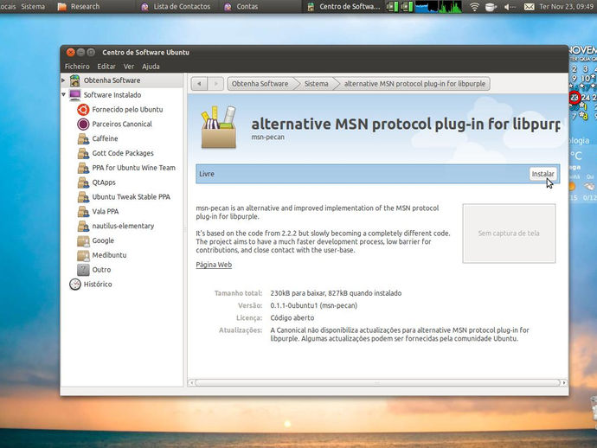Open the Sistema menu in top panel

[33, 6]
